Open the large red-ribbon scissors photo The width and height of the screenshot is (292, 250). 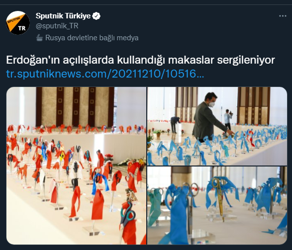pos(76,166)
